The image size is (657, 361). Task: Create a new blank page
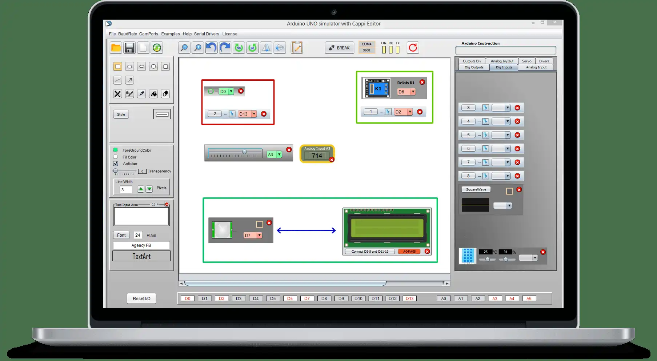click(x=143, y=48)
